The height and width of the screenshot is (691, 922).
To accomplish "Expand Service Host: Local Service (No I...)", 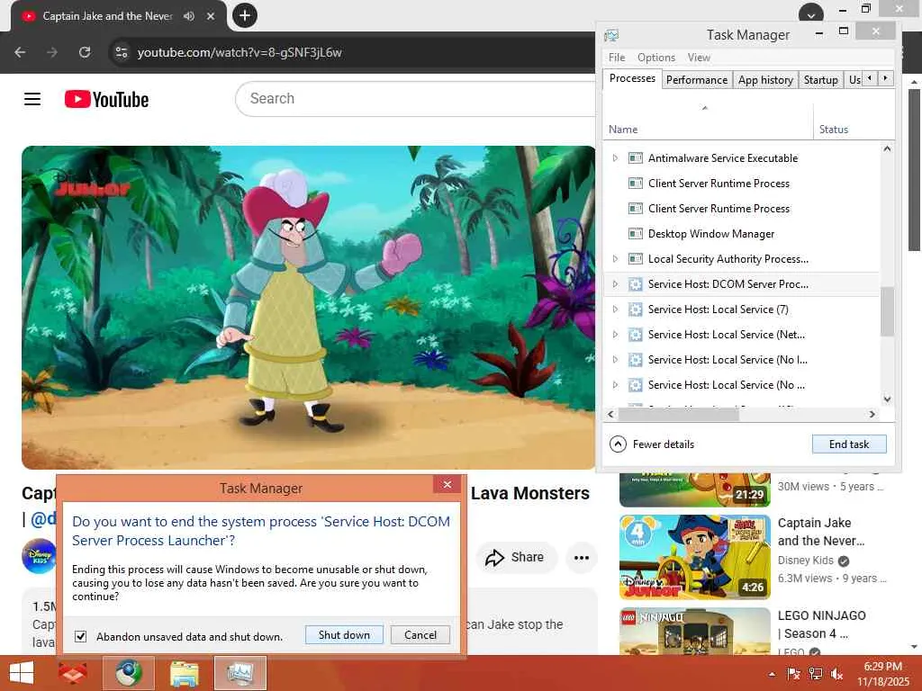I will [x=615, y=360].
